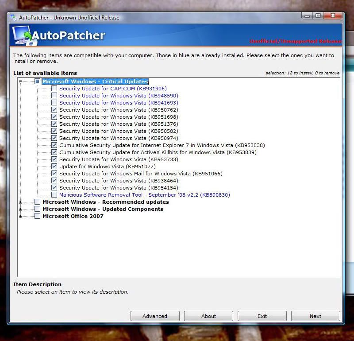Select Security Update for Windows Mail row

(x=141, y=173)
